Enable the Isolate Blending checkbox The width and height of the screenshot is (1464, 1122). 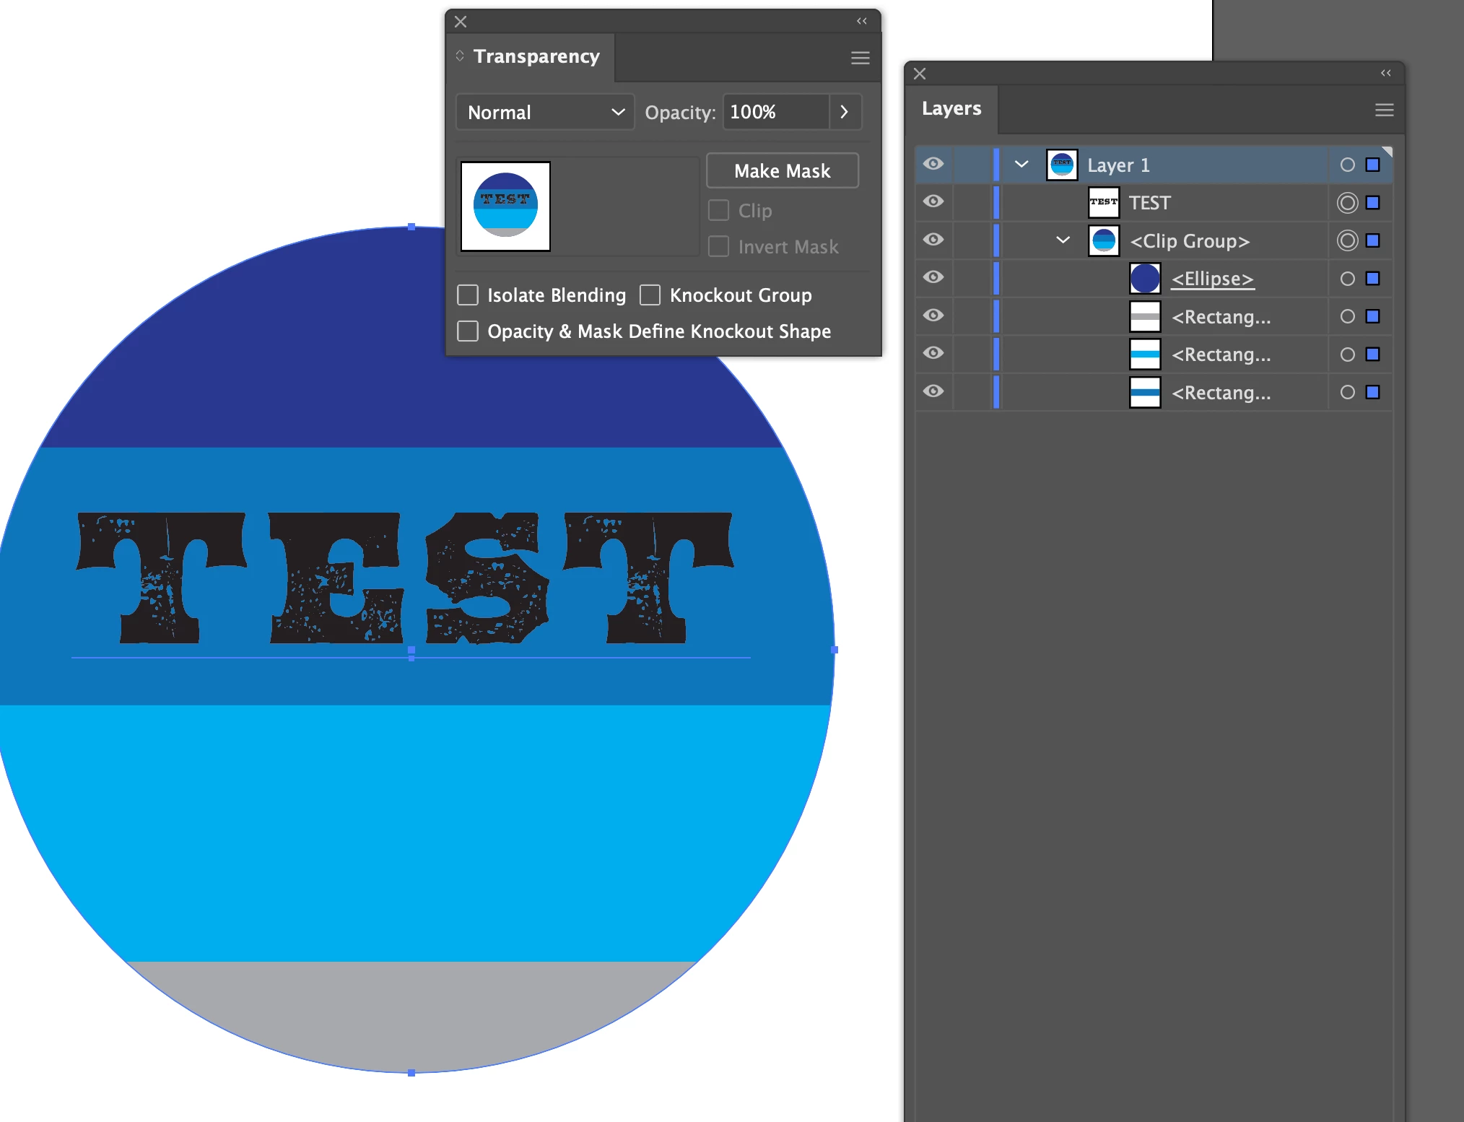(x=468, y=295)
